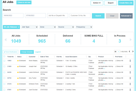
Task: Click the start date field 06/08/2022
Action: [x=13, y=15]
